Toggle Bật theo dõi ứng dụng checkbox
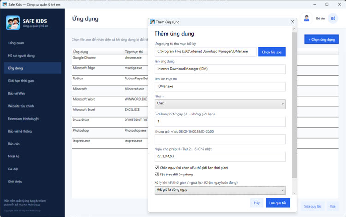The width and height of the screenshot is (346, 217). (x=157, y=175)
